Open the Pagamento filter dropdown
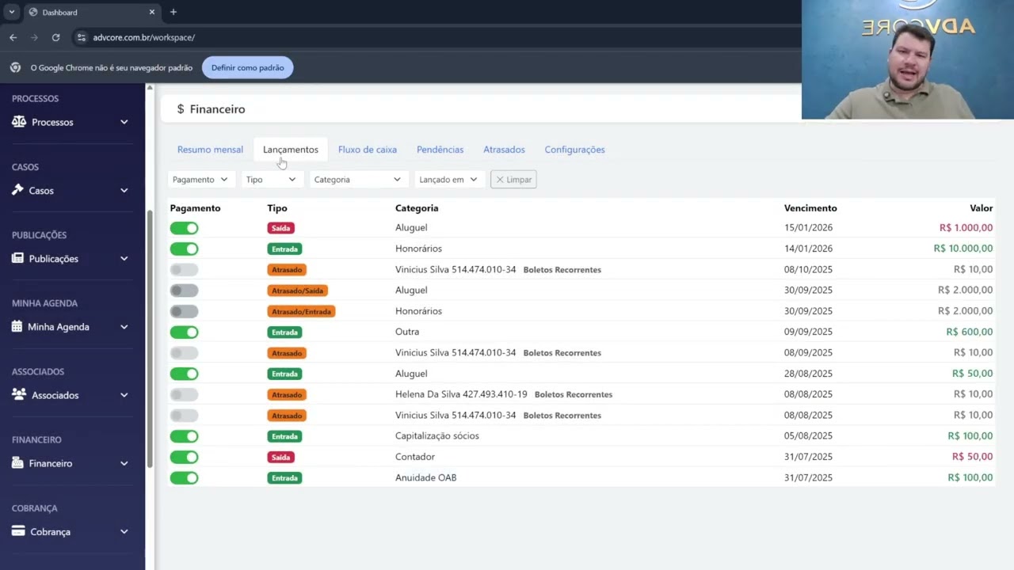Image resolution: width=1014 pixels, height=570 pixels. (x=200, y=180)
